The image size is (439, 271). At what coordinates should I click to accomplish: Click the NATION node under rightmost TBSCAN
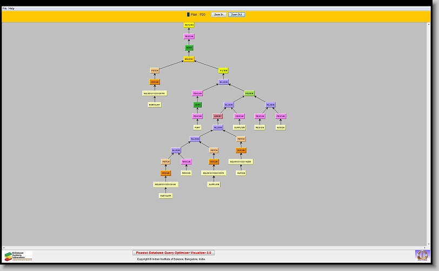click(281, 128)
